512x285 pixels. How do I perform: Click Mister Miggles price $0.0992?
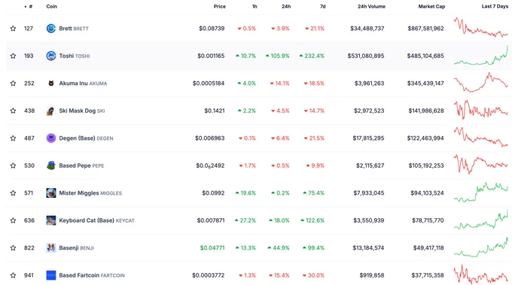pos(213,193)
